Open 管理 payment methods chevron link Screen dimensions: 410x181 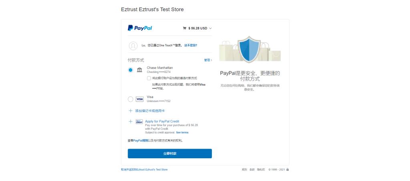208,60
